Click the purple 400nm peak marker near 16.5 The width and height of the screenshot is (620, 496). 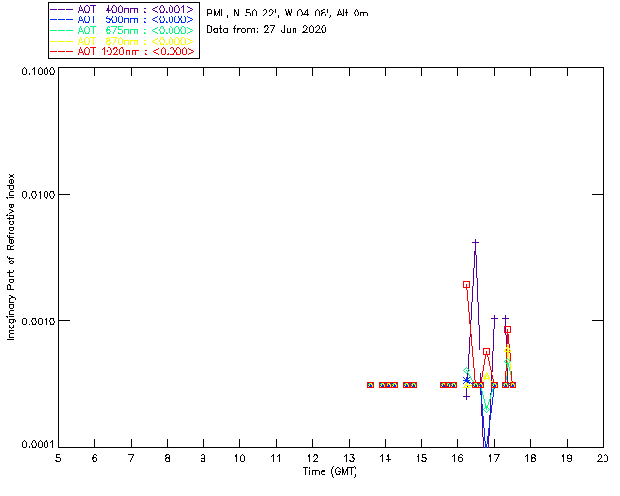476,242
